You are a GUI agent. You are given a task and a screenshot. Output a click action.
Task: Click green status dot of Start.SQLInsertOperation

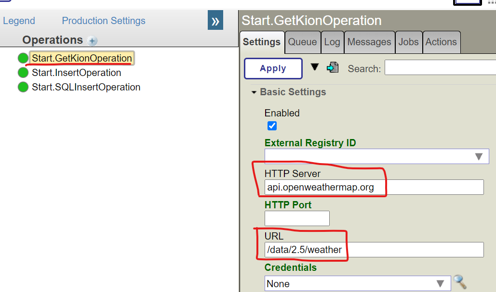tap(23, 87)
